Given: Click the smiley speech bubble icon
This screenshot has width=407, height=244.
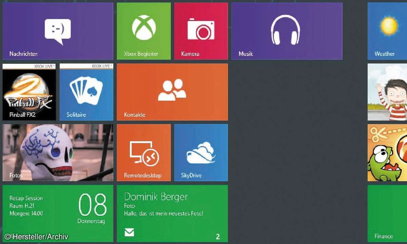Looking at the screenshot, I should (x=58, y=32).
